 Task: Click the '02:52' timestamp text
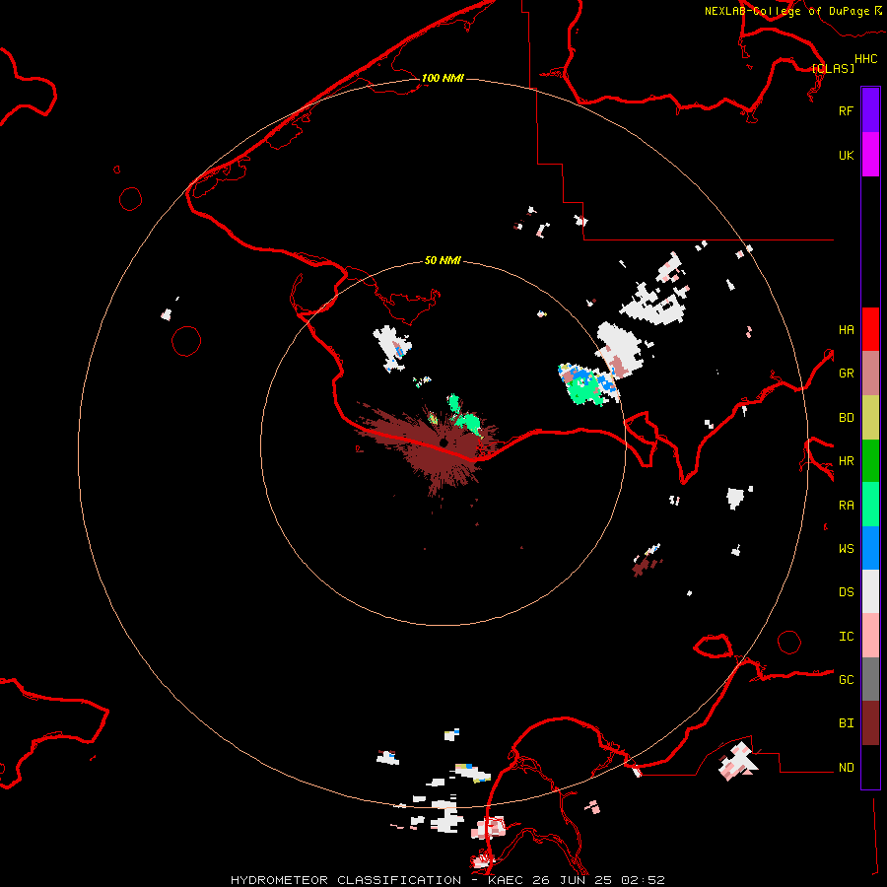click(x=643, y=880)
